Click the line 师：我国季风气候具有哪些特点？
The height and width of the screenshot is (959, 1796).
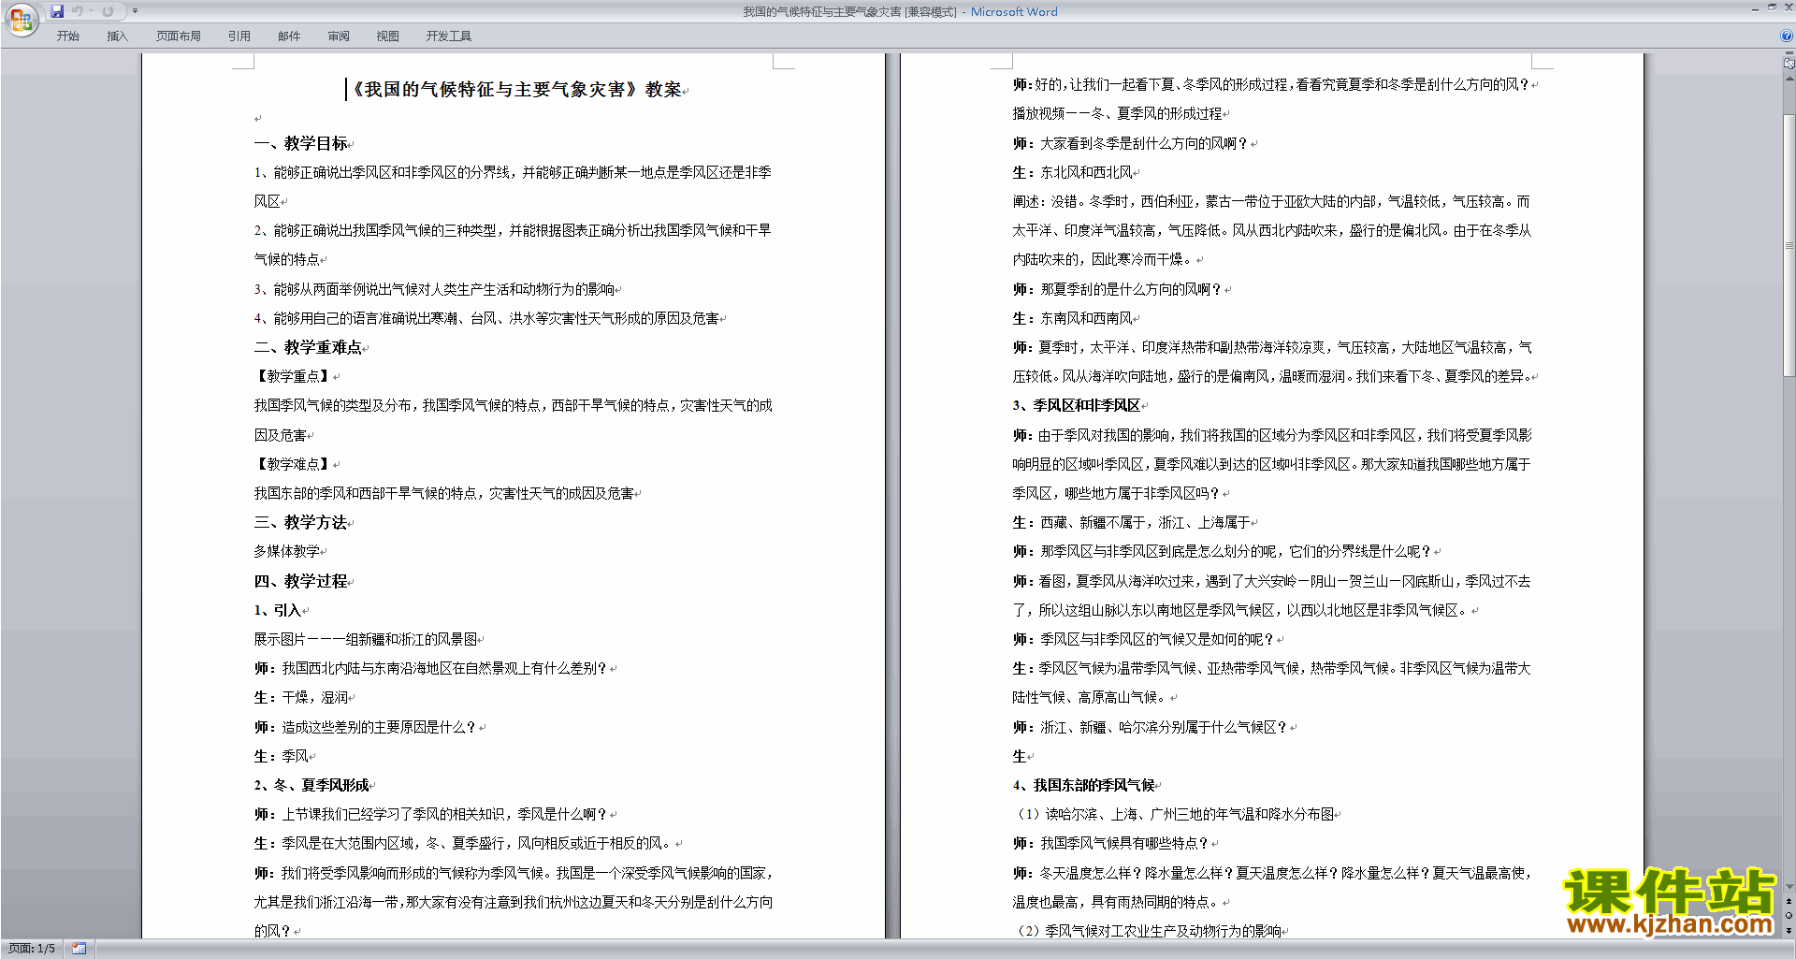pos(1110,843)
